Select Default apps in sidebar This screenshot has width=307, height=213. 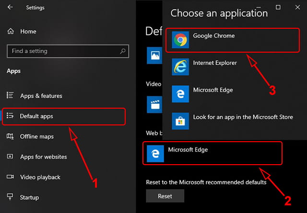click(64, 116)
